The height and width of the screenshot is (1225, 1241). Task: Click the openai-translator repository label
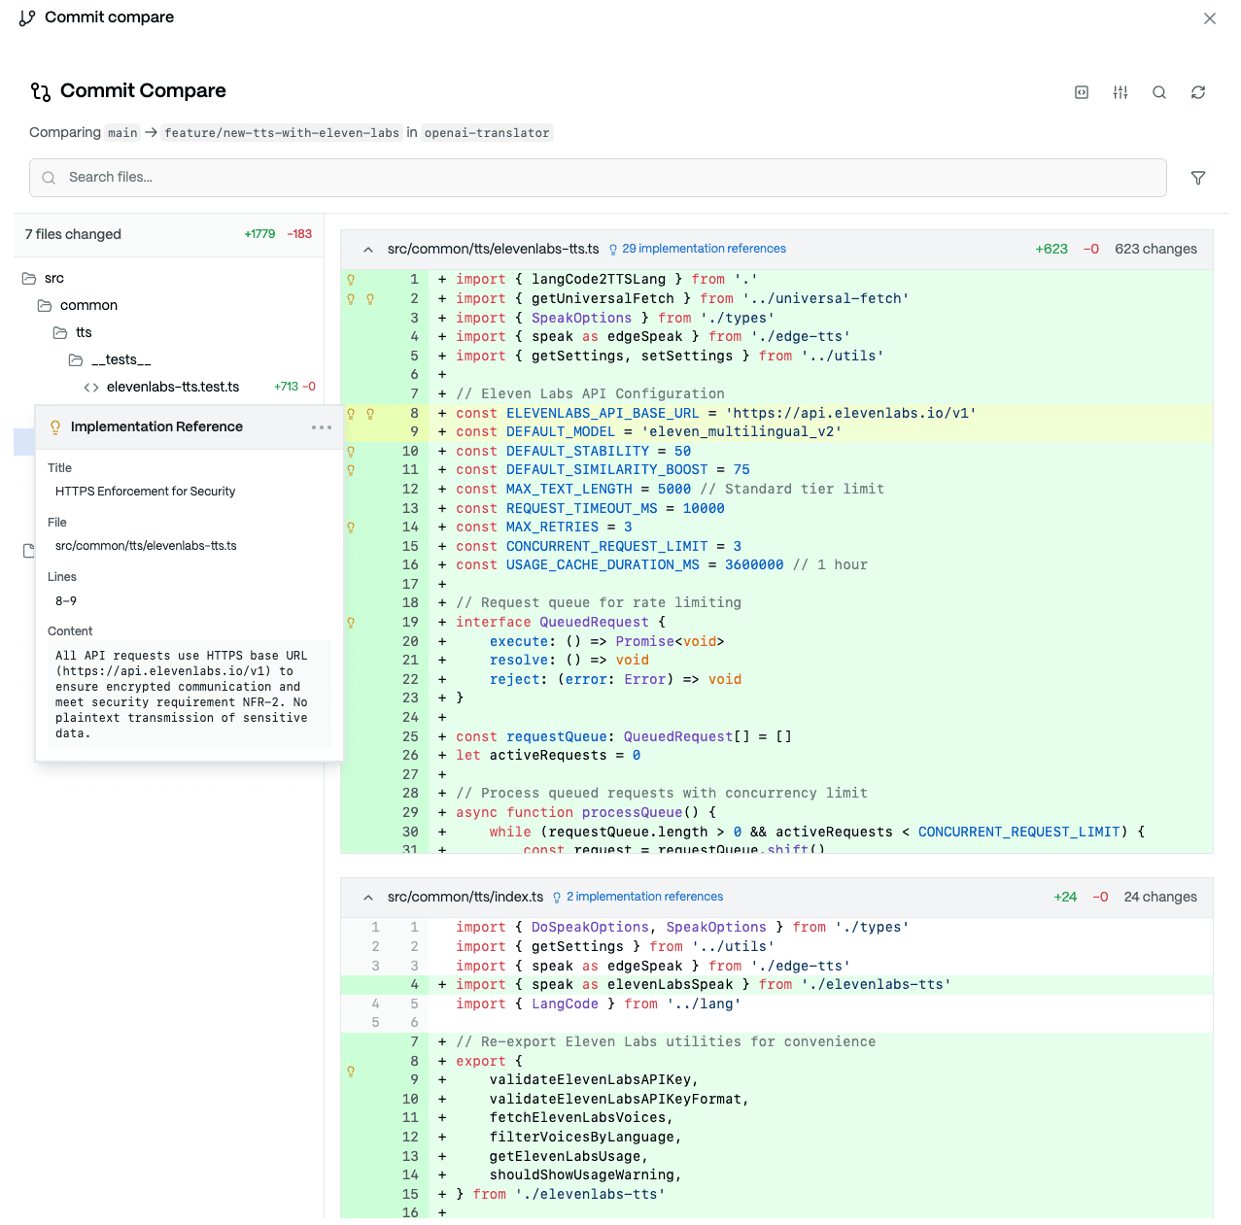487,133
